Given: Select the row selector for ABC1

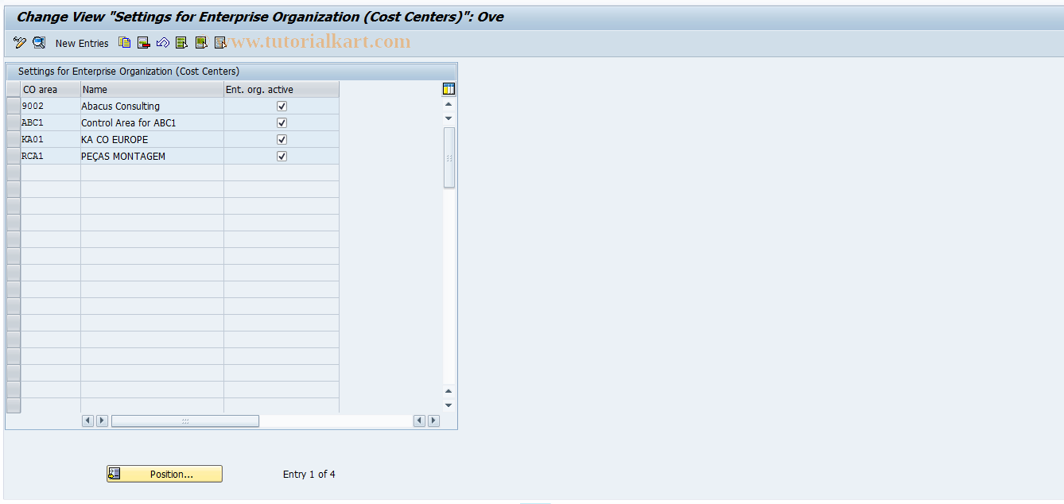Looking at the screenshot, I should pyautogui.click(x=13, y=122).
